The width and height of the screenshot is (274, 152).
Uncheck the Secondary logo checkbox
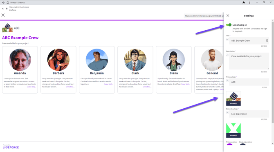(227, 112)
